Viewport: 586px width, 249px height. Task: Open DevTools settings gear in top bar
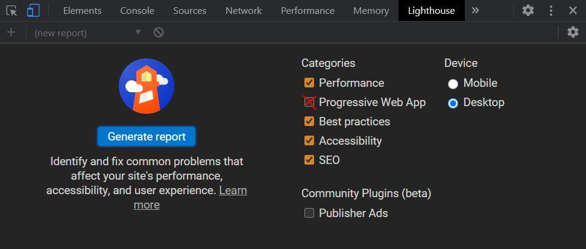click(528, 10)
